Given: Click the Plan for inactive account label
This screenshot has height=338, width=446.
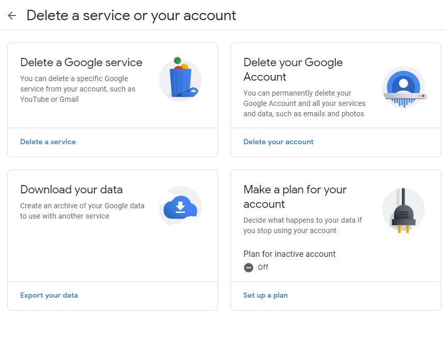Looking at the screenshot, I should coord(289,254).
